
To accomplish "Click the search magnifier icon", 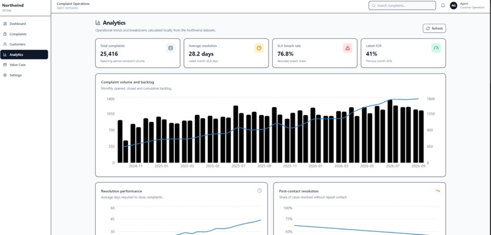I will 373,5.
